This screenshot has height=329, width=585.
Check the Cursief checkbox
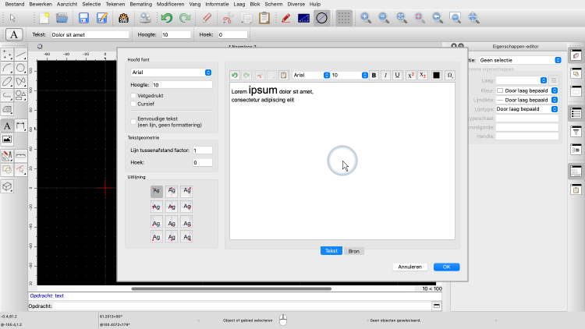(x=133, y=103)
